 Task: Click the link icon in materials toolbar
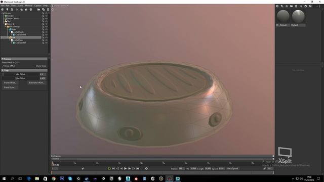pyautogui.click(x=282, y=6)
